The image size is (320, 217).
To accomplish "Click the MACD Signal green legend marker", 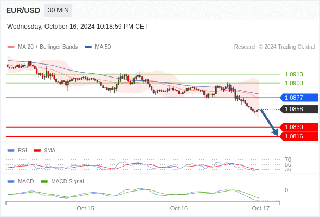I will pos(44,181).
